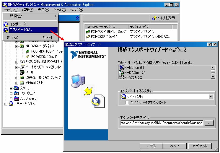The width and height of the screenshot is (220, 153).
Task: Click the エクスポート先ファイル path field
Action: pyautogui.click(x=162, y=123)
